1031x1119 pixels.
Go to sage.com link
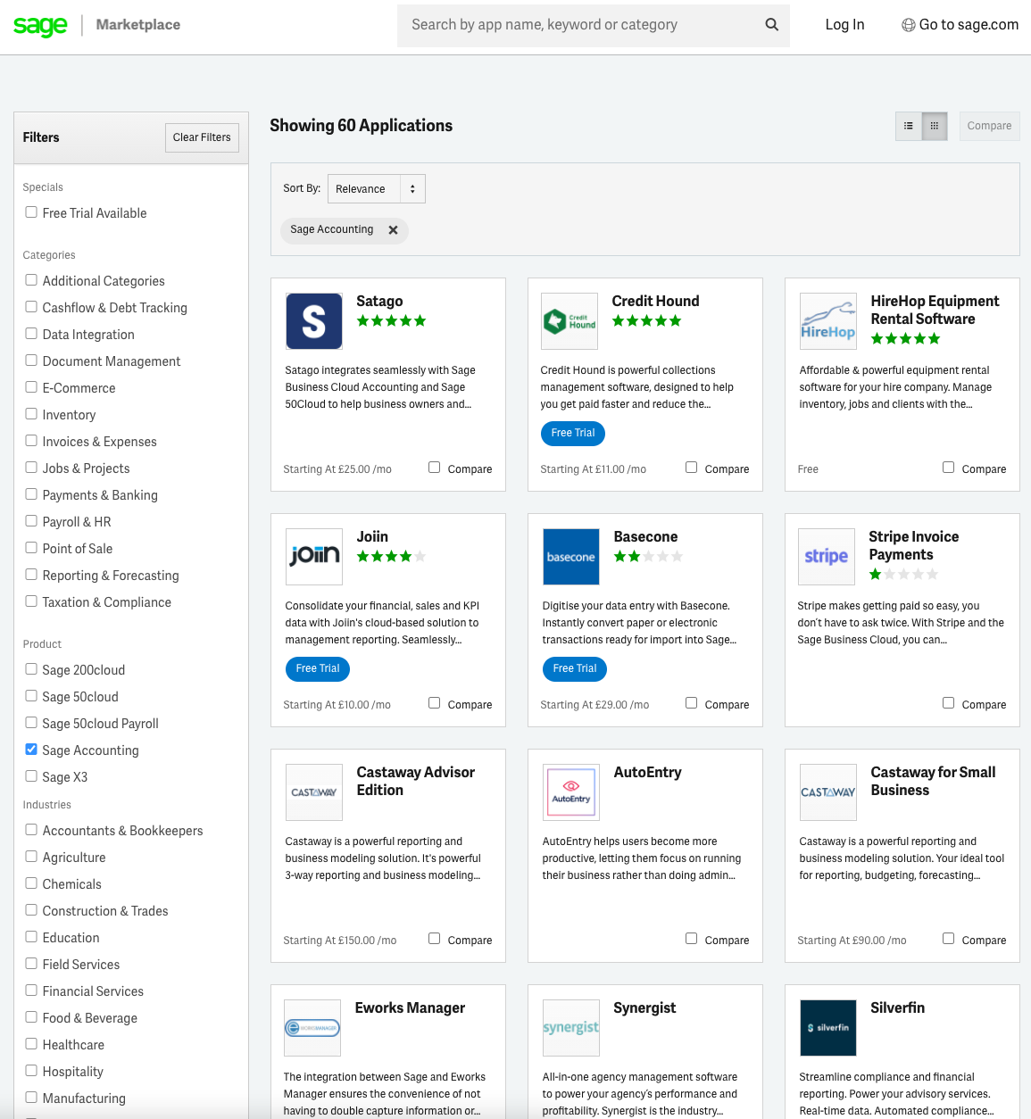[969, 25]
